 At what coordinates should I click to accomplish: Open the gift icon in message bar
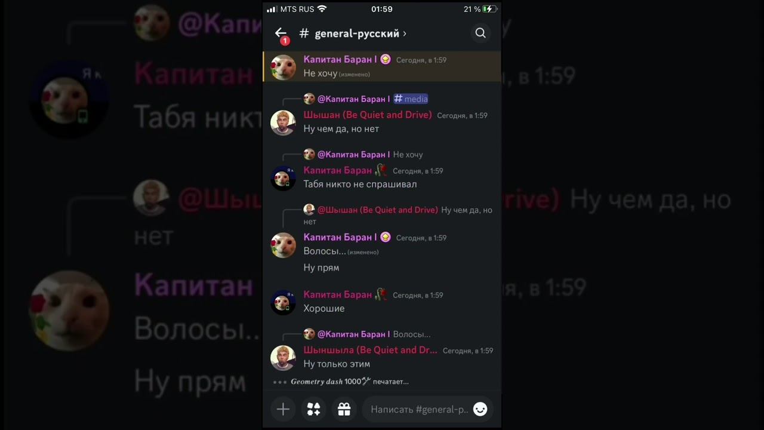344,409
